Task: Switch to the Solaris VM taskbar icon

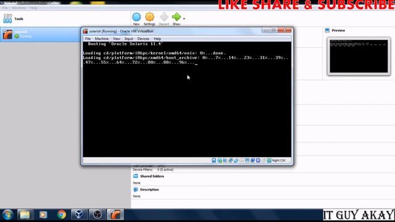Action: pos(115,215)
